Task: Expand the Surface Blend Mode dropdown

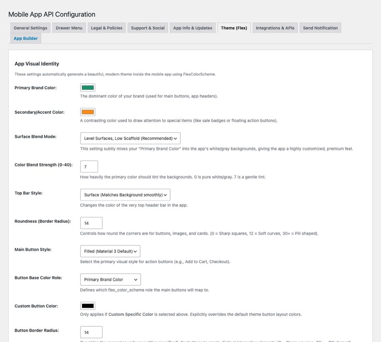Action: pyautogui.click(x=130, y=138)
